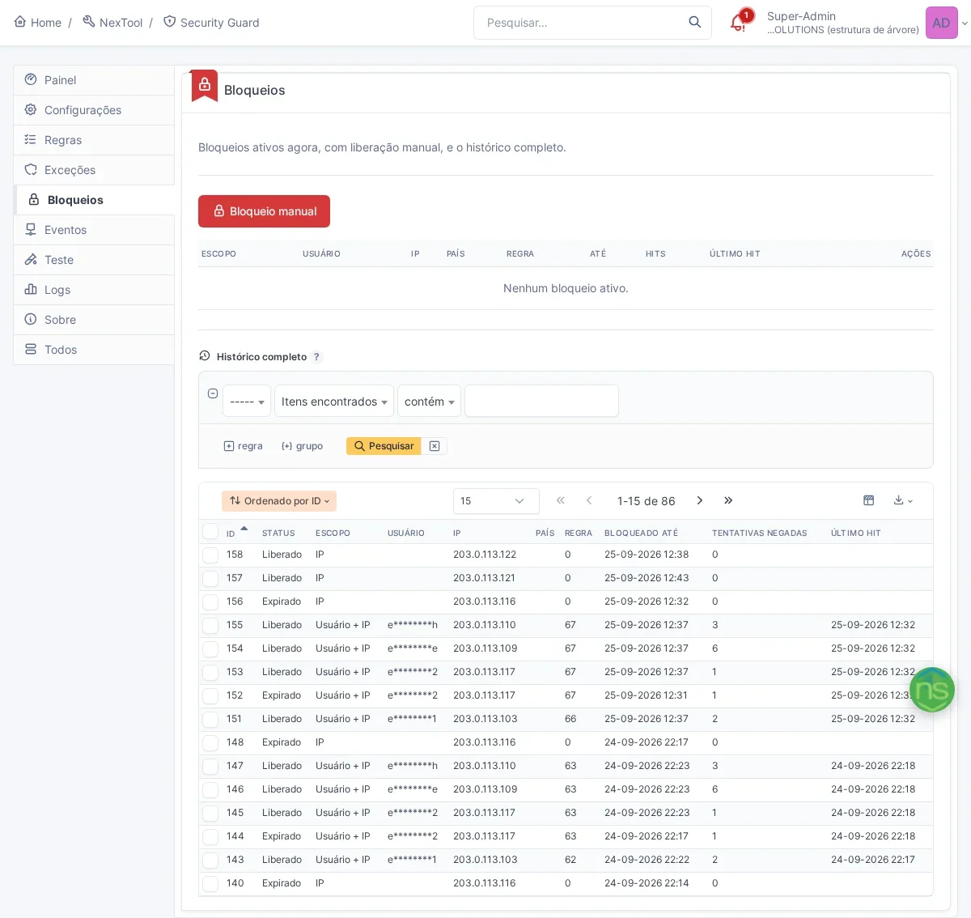971x918 pixels.
Task: Toggle the select-all checkbox in table header
Action: 210,532
